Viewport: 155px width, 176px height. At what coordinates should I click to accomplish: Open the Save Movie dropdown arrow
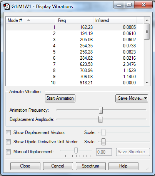[x=145, y=98]
